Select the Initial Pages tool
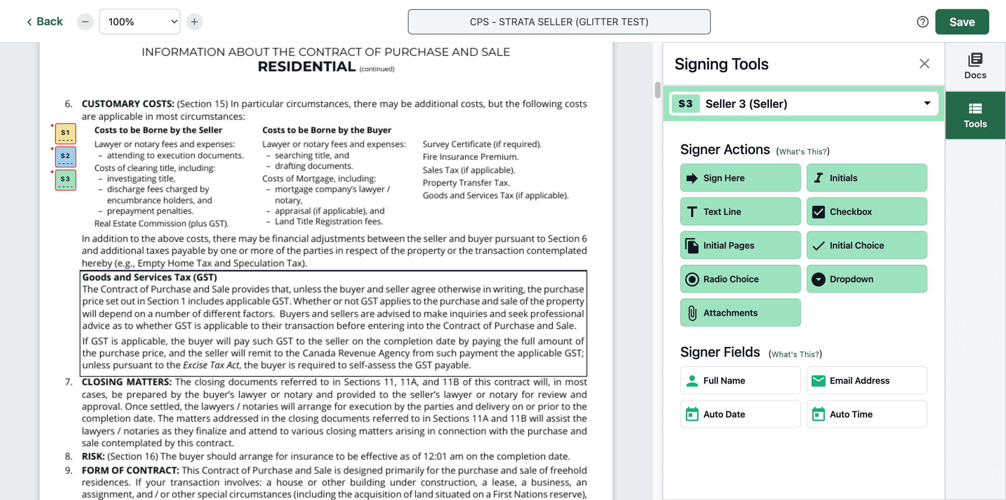Image resolution: width=1006 pixels, height=500 pixels. [740, 245]
